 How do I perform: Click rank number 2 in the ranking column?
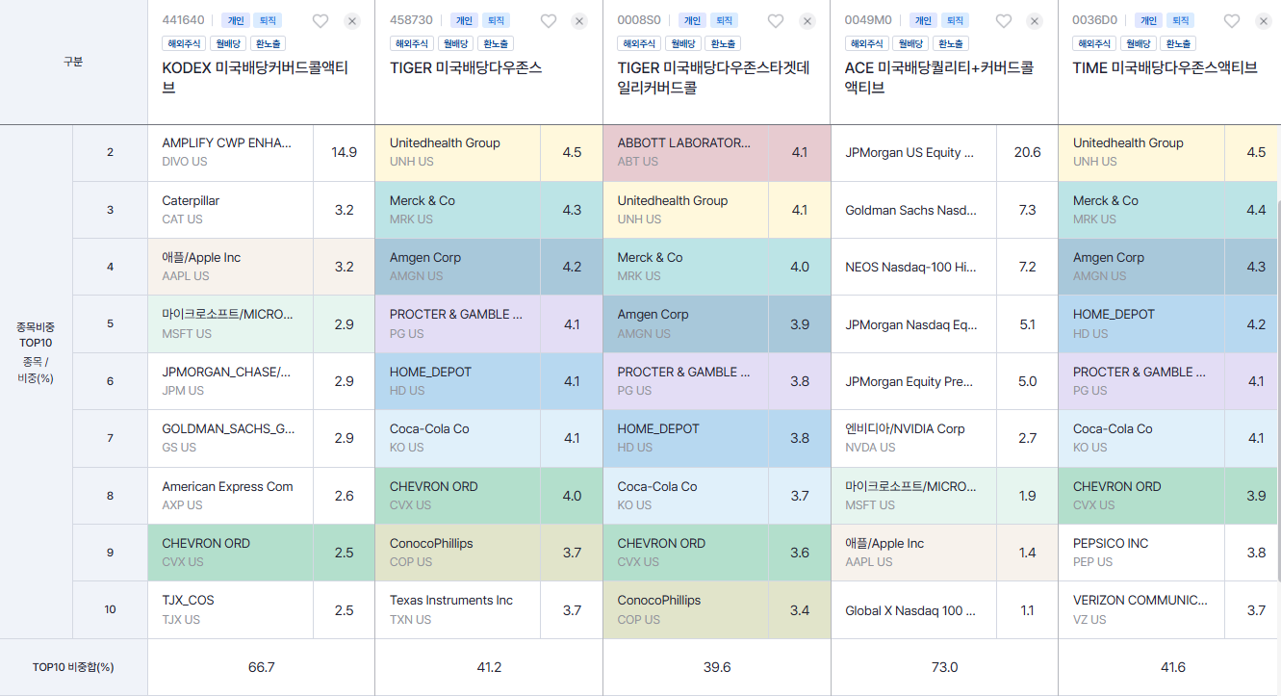110,152
